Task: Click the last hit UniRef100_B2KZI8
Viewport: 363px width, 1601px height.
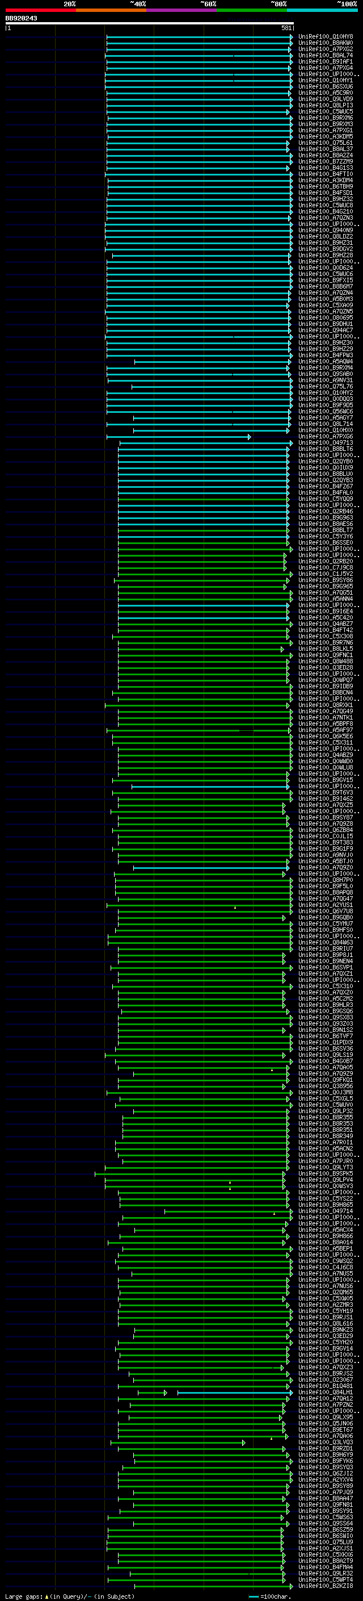Action: (x=325, y=1586)
